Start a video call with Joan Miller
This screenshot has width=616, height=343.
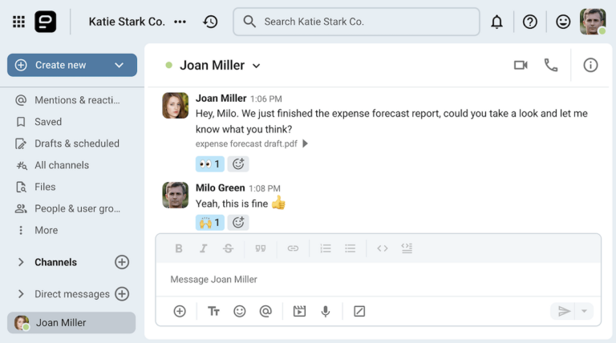point(521,65)
